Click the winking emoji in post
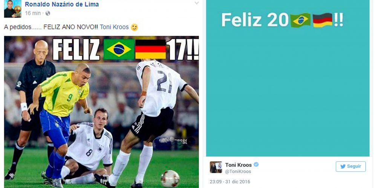Screen dimensions: 375x188 (x=135, y=27)
